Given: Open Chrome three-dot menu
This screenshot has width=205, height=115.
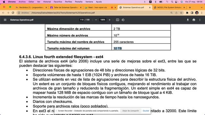Looking at the screenshot, I should click(202, 13).
